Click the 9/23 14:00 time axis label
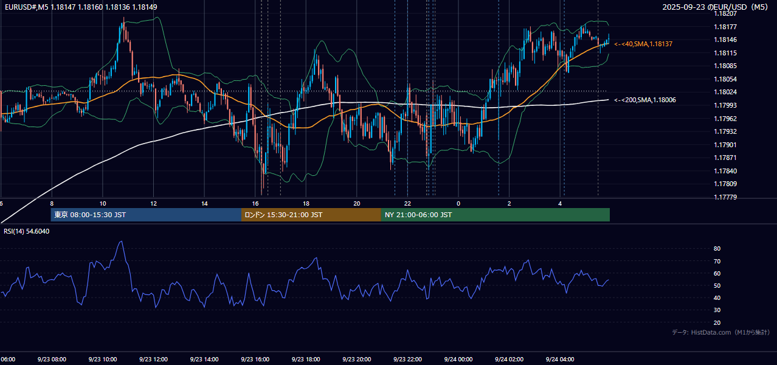 pyautogui.click(x=204, y=360)
